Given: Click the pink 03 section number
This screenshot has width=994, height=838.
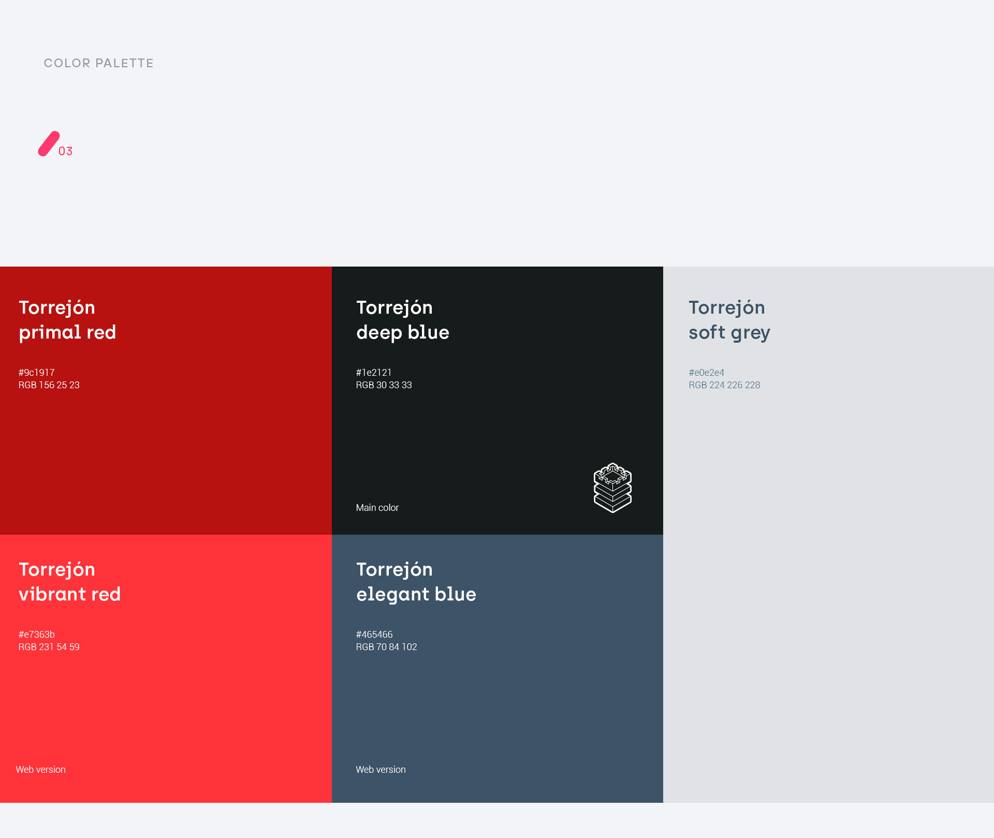Looking at the screenshot, I should tap(65, 151).
